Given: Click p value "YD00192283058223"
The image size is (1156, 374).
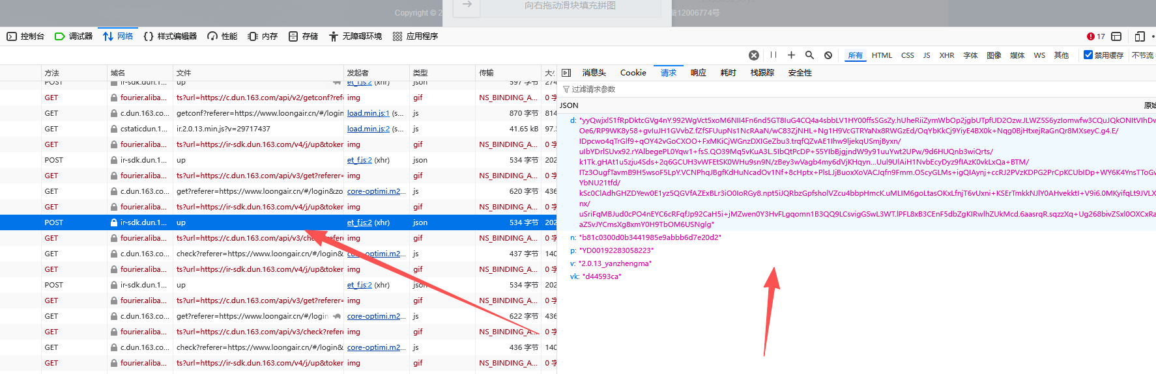Looking at the screenshot, I should point(616,250).
